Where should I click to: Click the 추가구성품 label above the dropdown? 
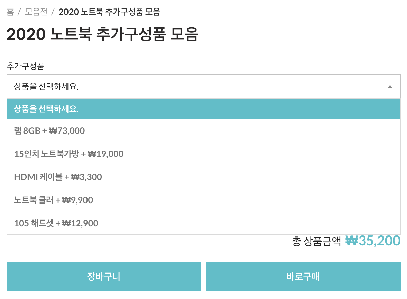point(25,66)
